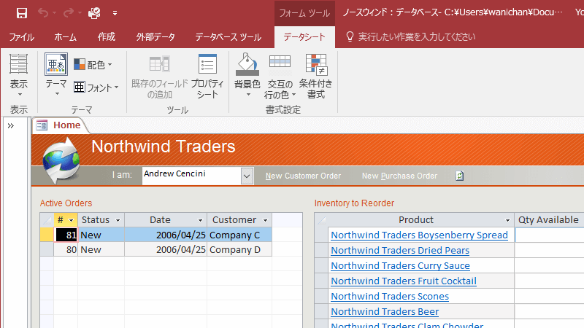Viewport: 584px width, 328px height.
Task: Click the Redo arrow icon
Action: 69,13
